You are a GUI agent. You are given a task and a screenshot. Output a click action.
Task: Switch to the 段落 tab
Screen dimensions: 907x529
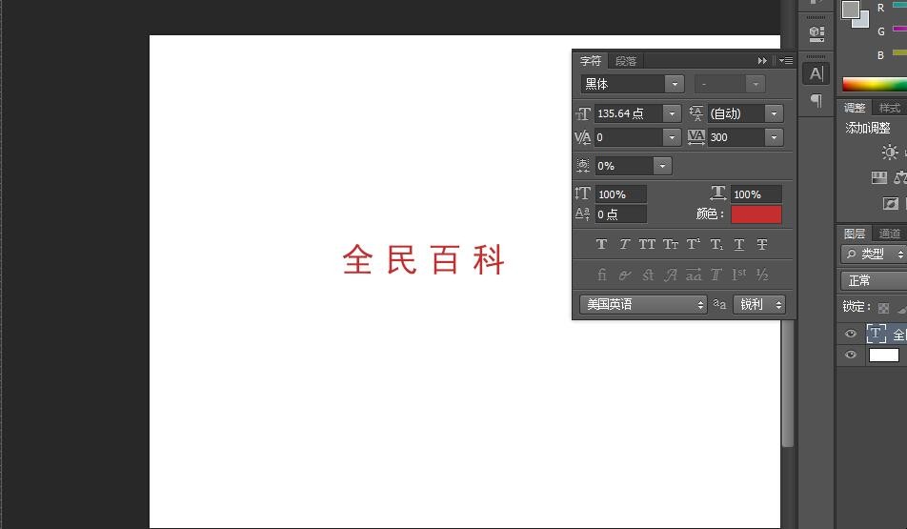(x=625, y=61)
